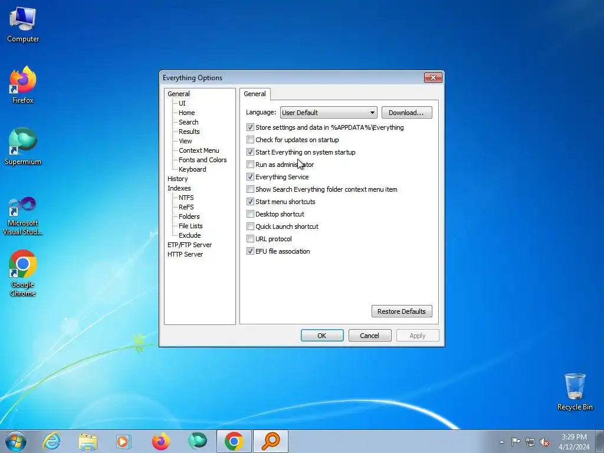Select the Recycle Bin desktop icon
The image size is (604, 453).
click(x=575, y=392)
